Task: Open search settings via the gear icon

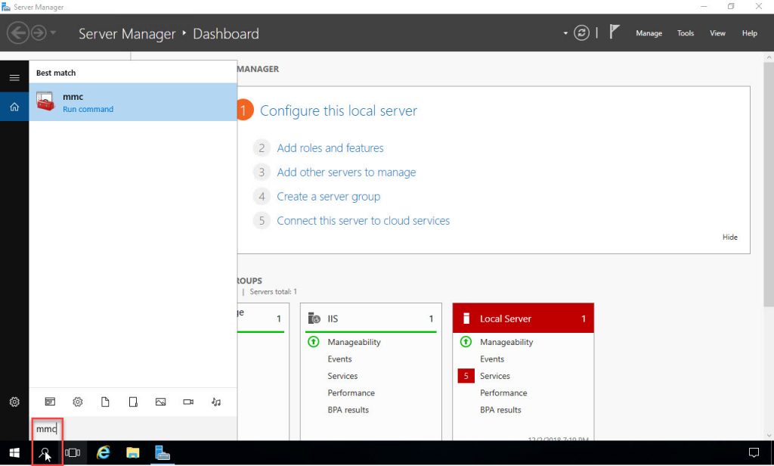Action: [14, 402]
